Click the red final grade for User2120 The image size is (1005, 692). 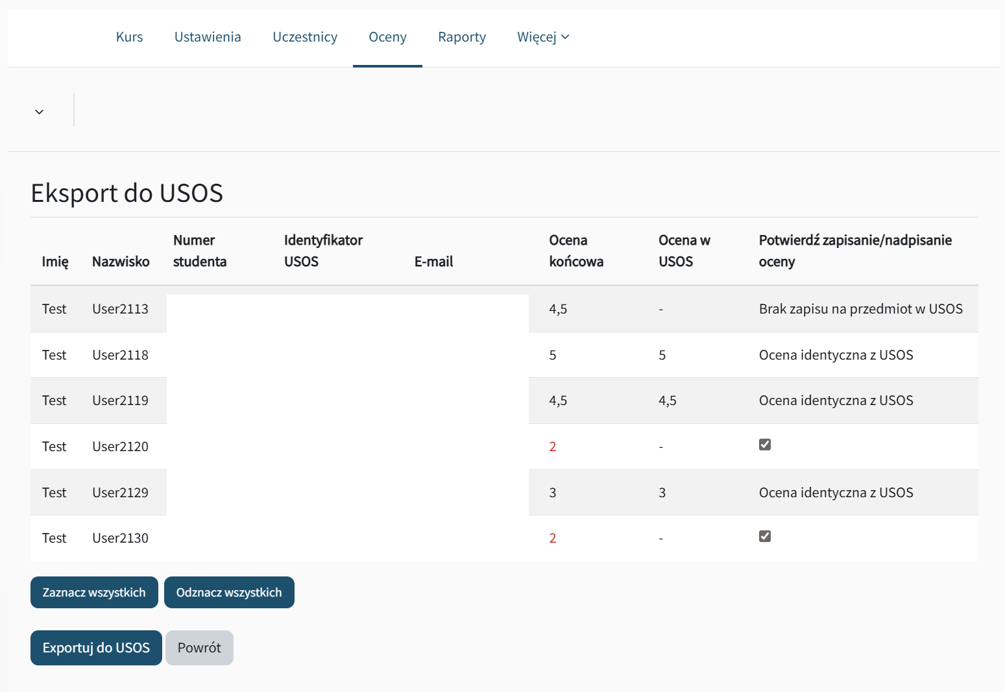point(553,447)
